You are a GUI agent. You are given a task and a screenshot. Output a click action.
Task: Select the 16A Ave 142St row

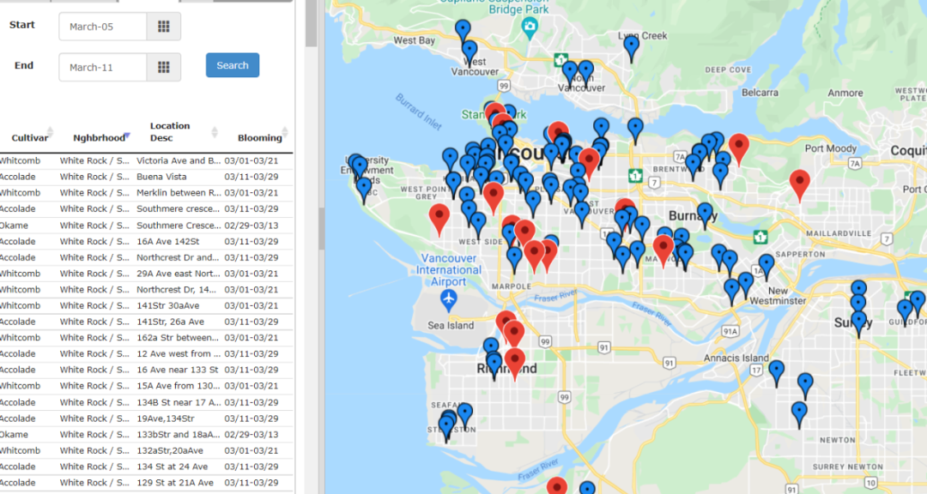(146, 241)
